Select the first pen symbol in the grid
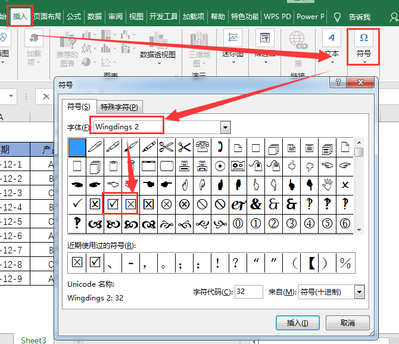The width and height of the screenshot is (399, 344). click(x=95, y=147)
